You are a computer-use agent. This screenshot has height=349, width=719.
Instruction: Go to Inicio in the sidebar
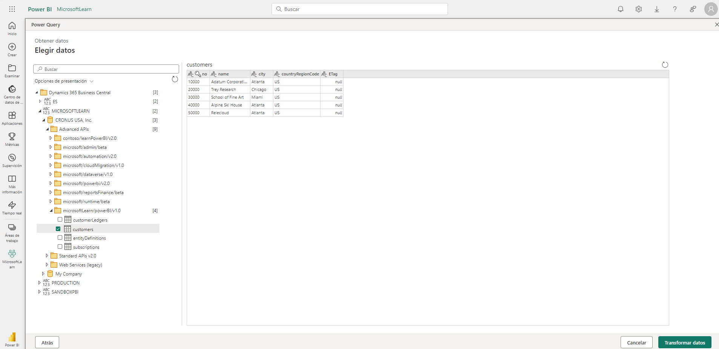[x=12, y=29]
